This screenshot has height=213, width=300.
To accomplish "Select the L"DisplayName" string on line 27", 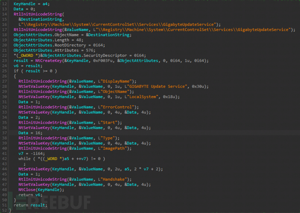I will [115, 81].
